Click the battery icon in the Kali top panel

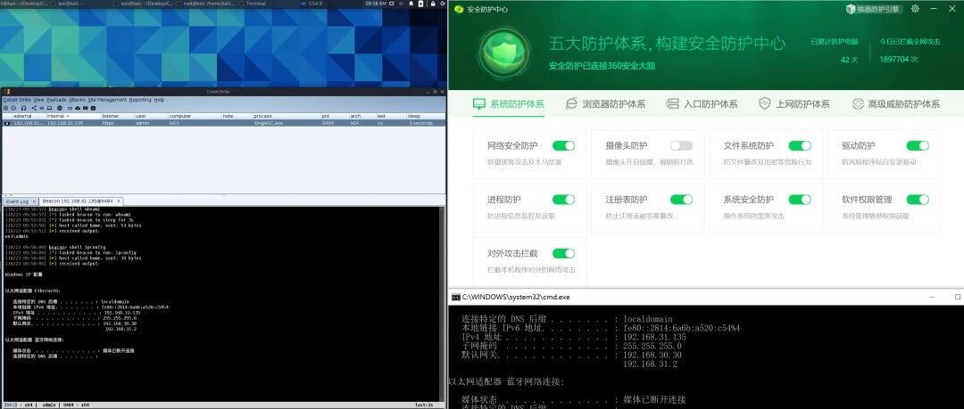click(x=420, y=4)
